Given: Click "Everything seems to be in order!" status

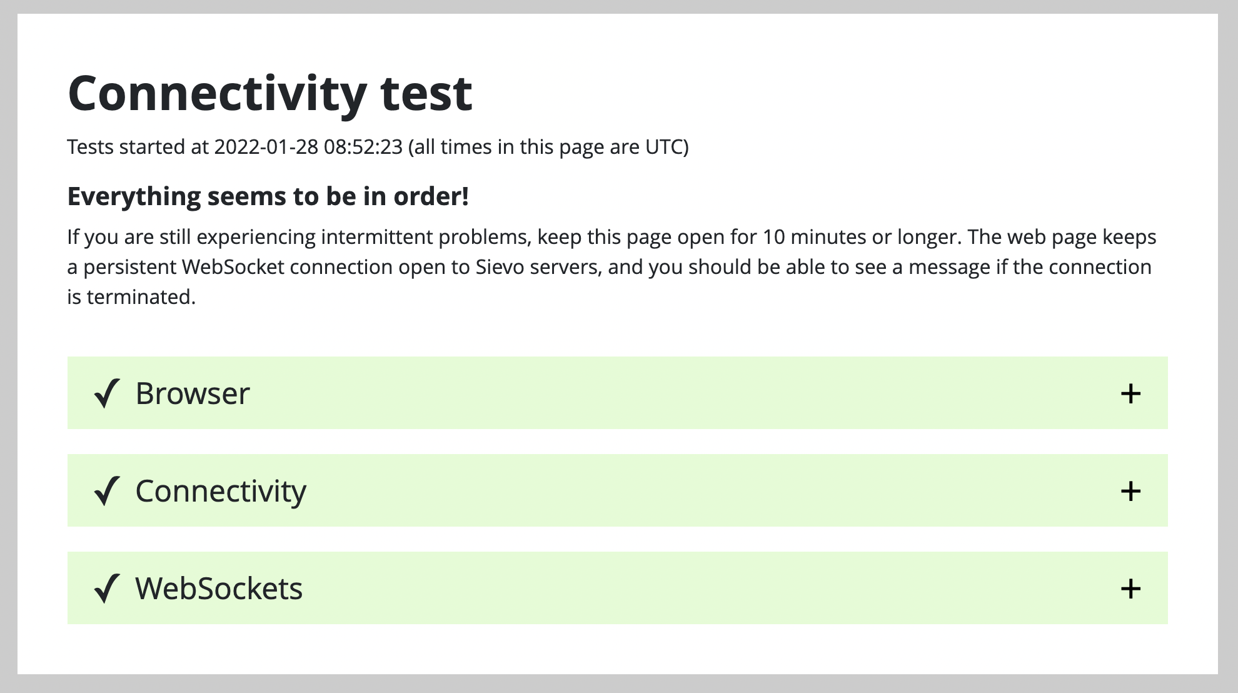Looking at the screenshot, I should (x=268, y=196).
